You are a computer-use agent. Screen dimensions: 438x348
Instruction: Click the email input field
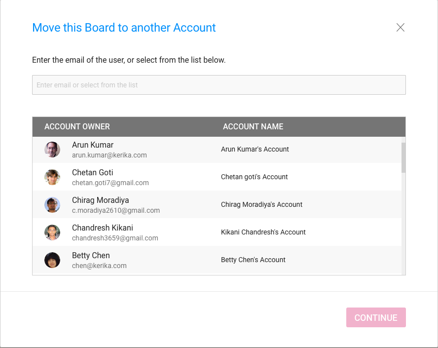tap(219, 85)
